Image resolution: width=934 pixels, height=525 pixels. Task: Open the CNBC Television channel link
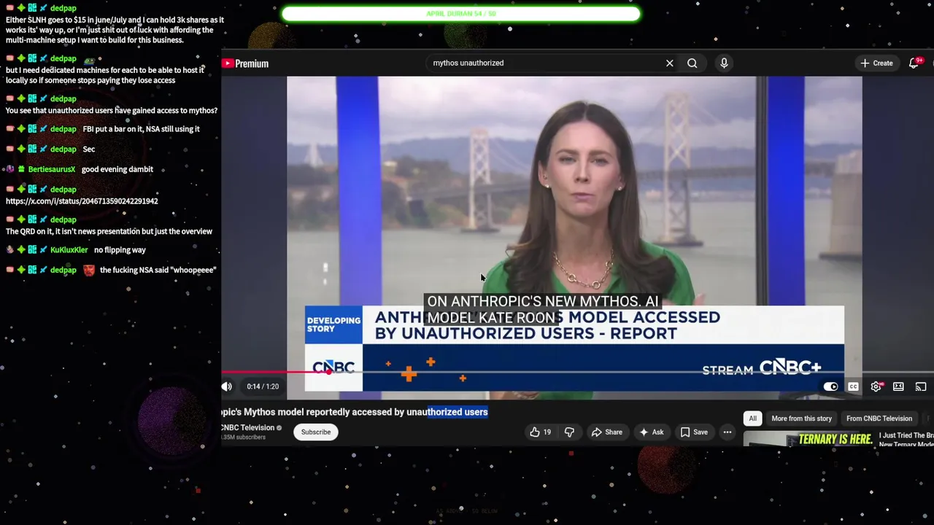tap(248, 428)
